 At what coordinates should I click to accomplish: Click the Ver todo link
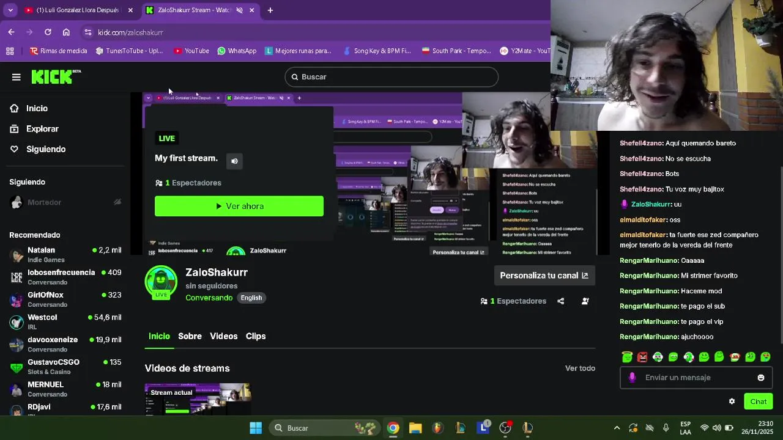pyautogui.click(x=580, y=368)
